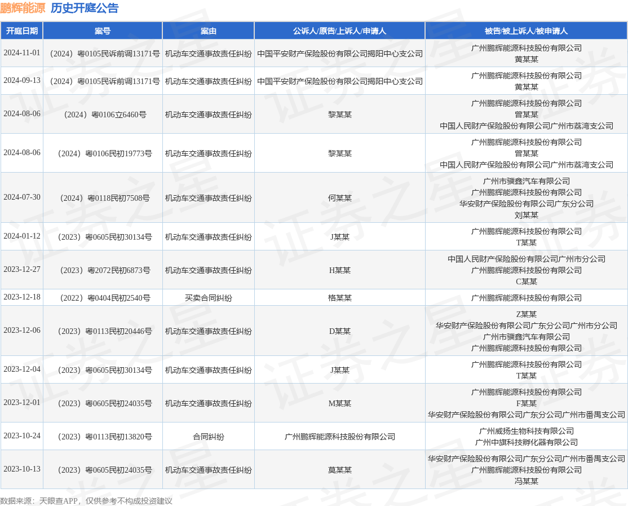Click case number 粤0113民初13820号
628x506 pixels.
(x=105, y=437)
